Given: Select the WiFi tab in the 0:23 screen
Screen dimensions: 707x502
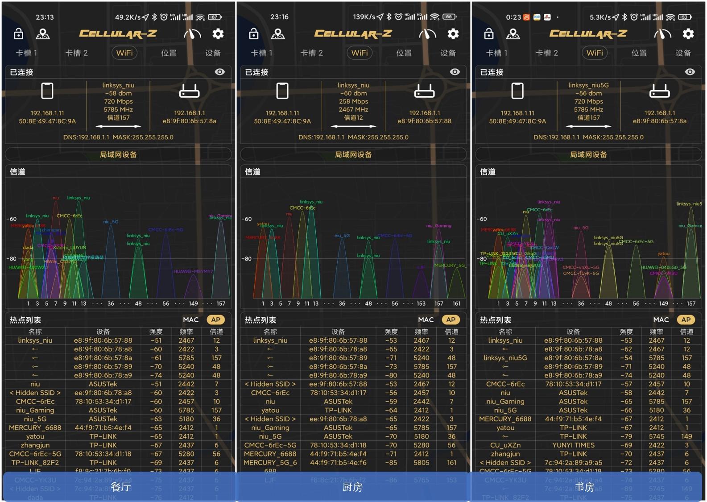Looking at the screenshot, I should pos(595,53).
